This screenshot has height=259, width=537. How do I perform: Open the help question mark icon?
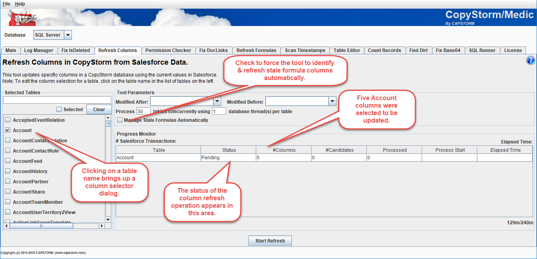click(530, 60)
